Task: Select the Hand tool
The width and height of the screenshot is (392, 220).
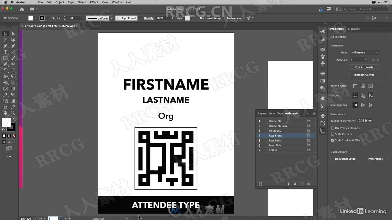Action: (x=5, y=113)
